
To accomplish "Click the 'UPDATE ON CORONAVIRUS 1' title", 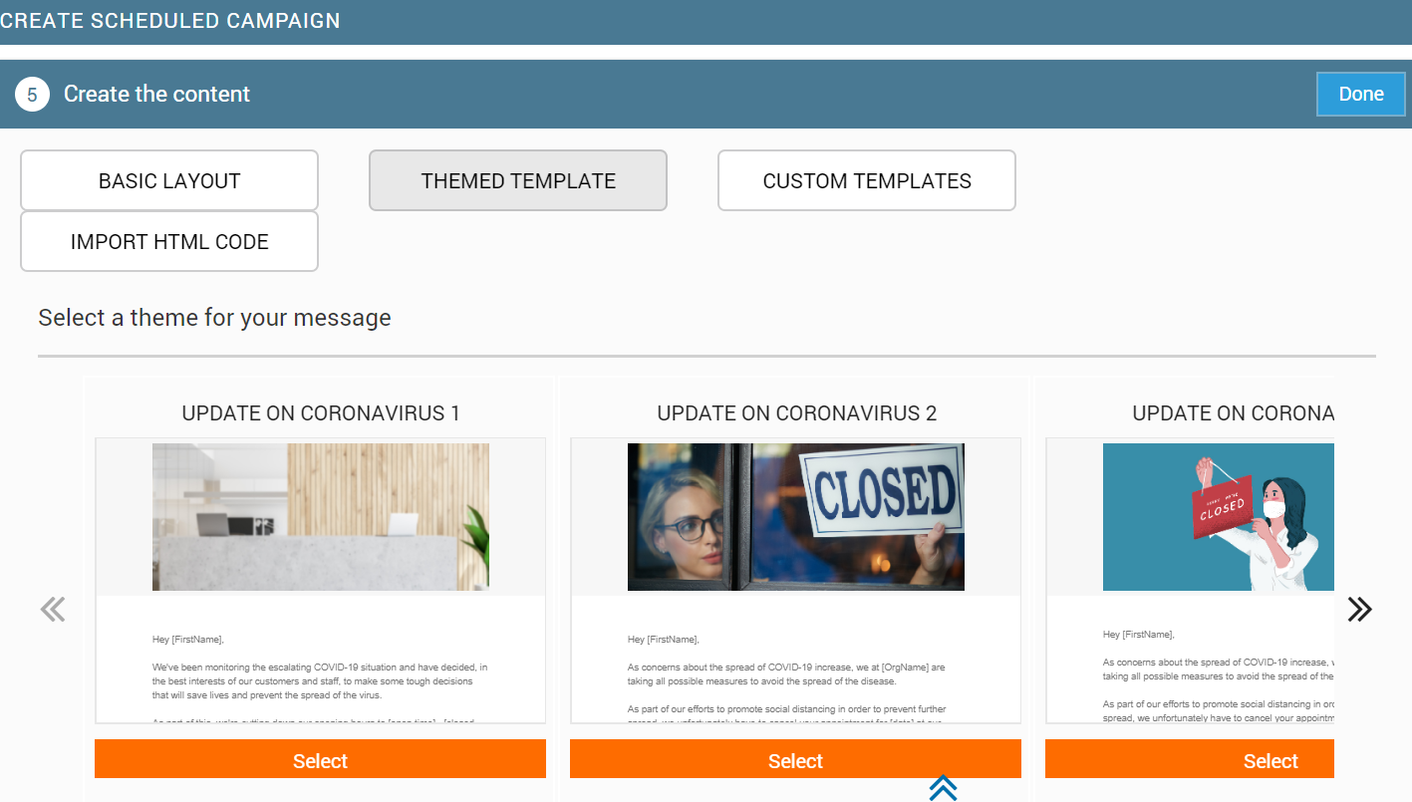I will 321,413.
